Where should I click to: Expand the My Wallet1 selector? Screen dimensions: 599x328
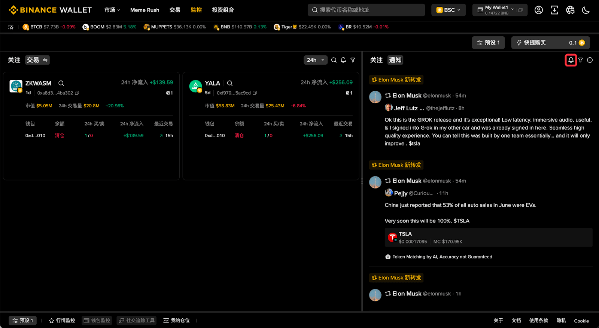coord(500,10)
